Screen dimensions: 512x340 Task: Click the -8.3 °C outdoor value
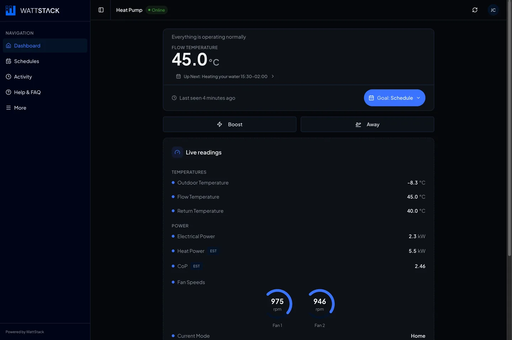pos(416,183)
